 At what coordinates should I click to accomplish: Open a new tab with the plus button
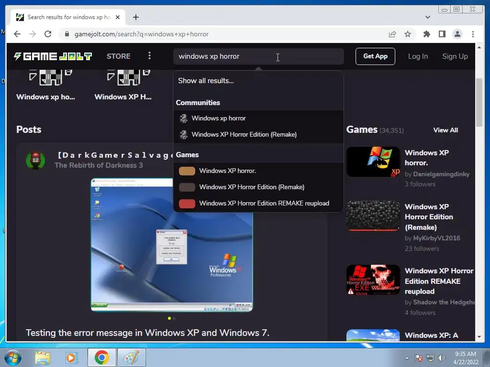pyautogui.click(x=135, y=17)
